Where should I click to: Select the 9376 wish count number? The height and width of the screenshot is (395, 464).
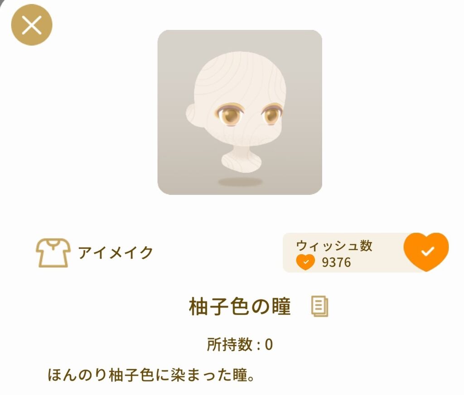tap(337, 262)
